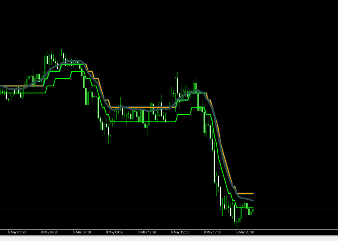Image resolution: width=338 pixels, height=241 pixels.
Task: Click the '8 May 12:30' time label
Action: point(147,232)
